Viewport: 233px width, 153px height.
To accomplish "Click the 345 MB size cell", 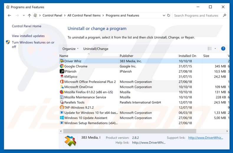I will pyautogui.click(x=220, y=66).
